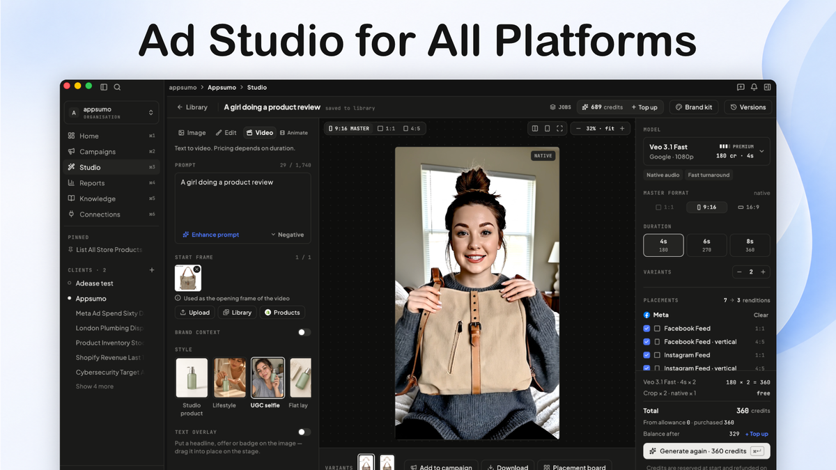Select the Adease test client
The height and width of the screenshot is (470, 836).
tap(94, 283)
